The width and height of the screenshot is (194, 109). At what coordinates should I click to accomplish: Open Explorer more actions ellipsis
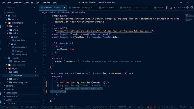pos(35,8)
